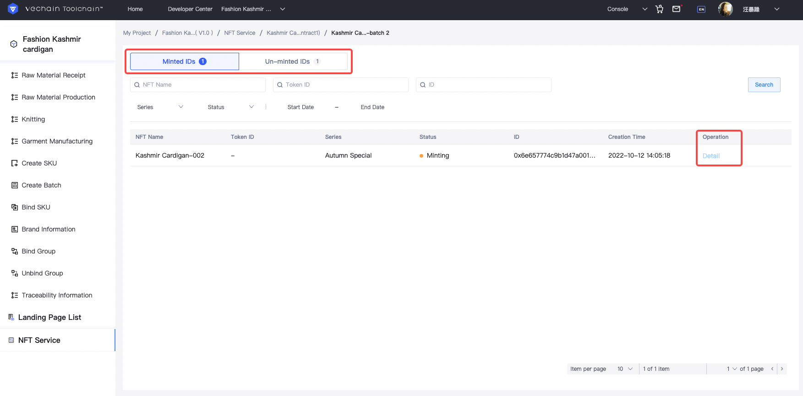Click the ID search magnifier icon
803x396 pixels.
click(x=423, y=85)
